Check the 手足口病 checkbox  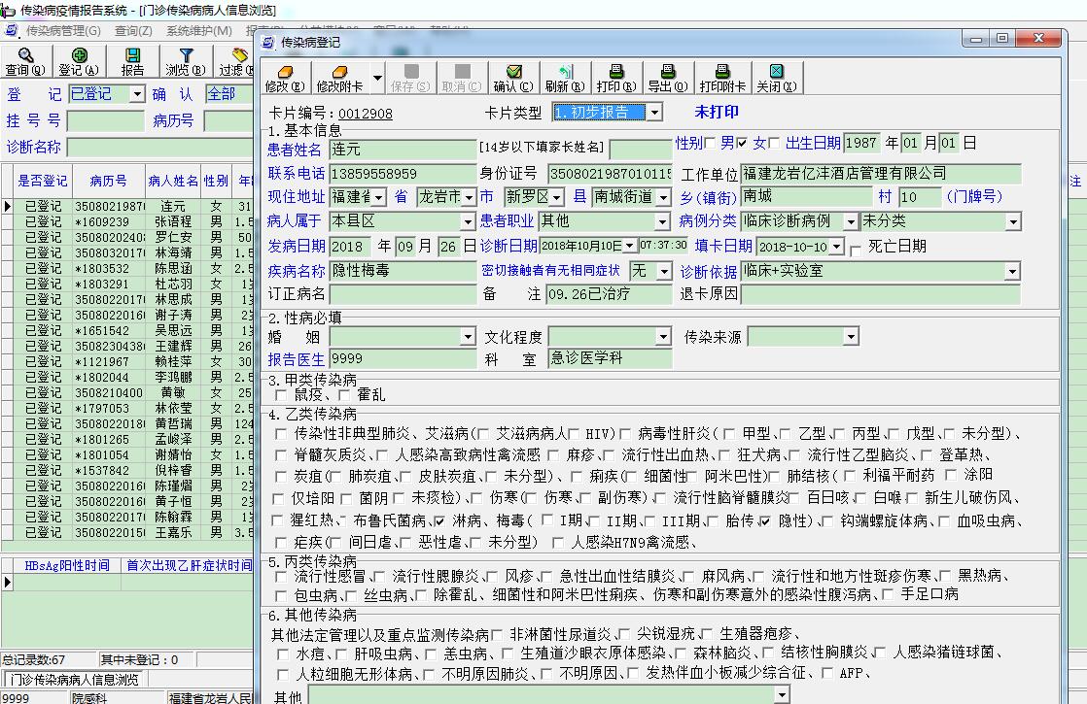click(x=888, y=594)
